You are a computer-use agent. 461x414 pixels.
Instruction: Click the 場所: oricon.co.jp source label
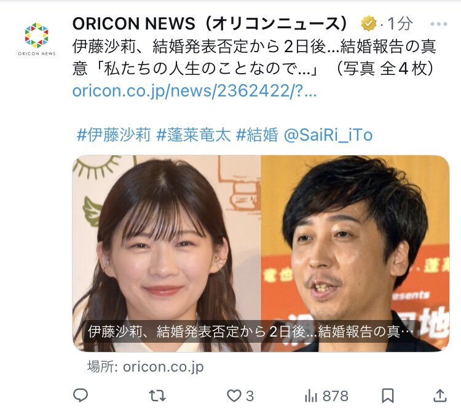[x=145, y=367]
